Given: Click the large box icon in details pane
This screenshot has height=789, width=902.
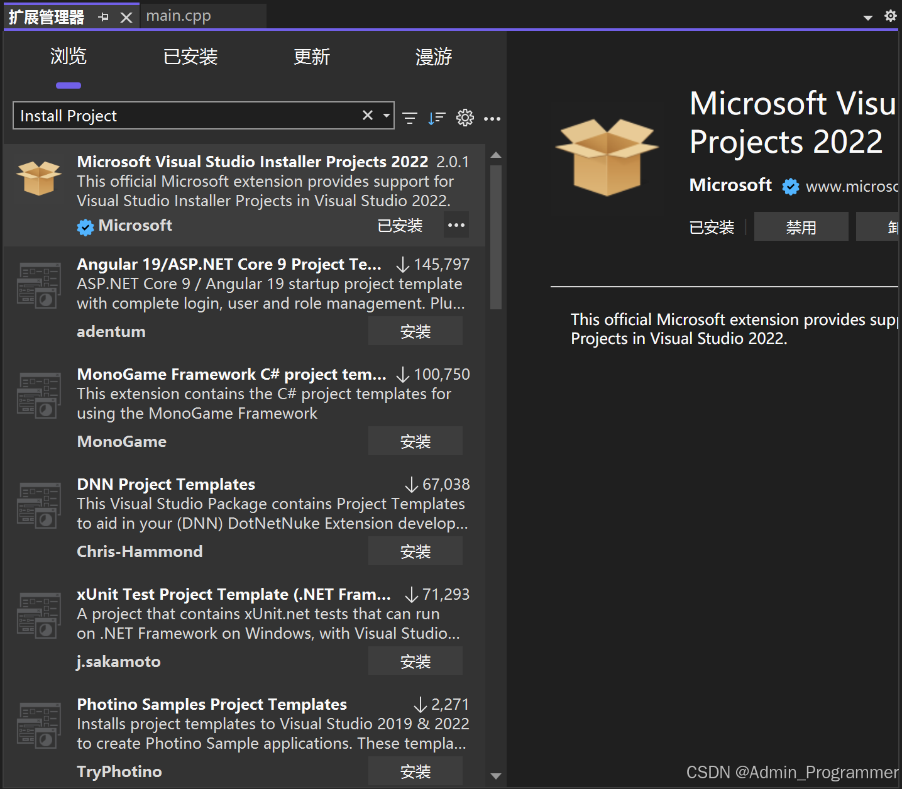Looking at the screenshot, I should [x=607, y=157].
